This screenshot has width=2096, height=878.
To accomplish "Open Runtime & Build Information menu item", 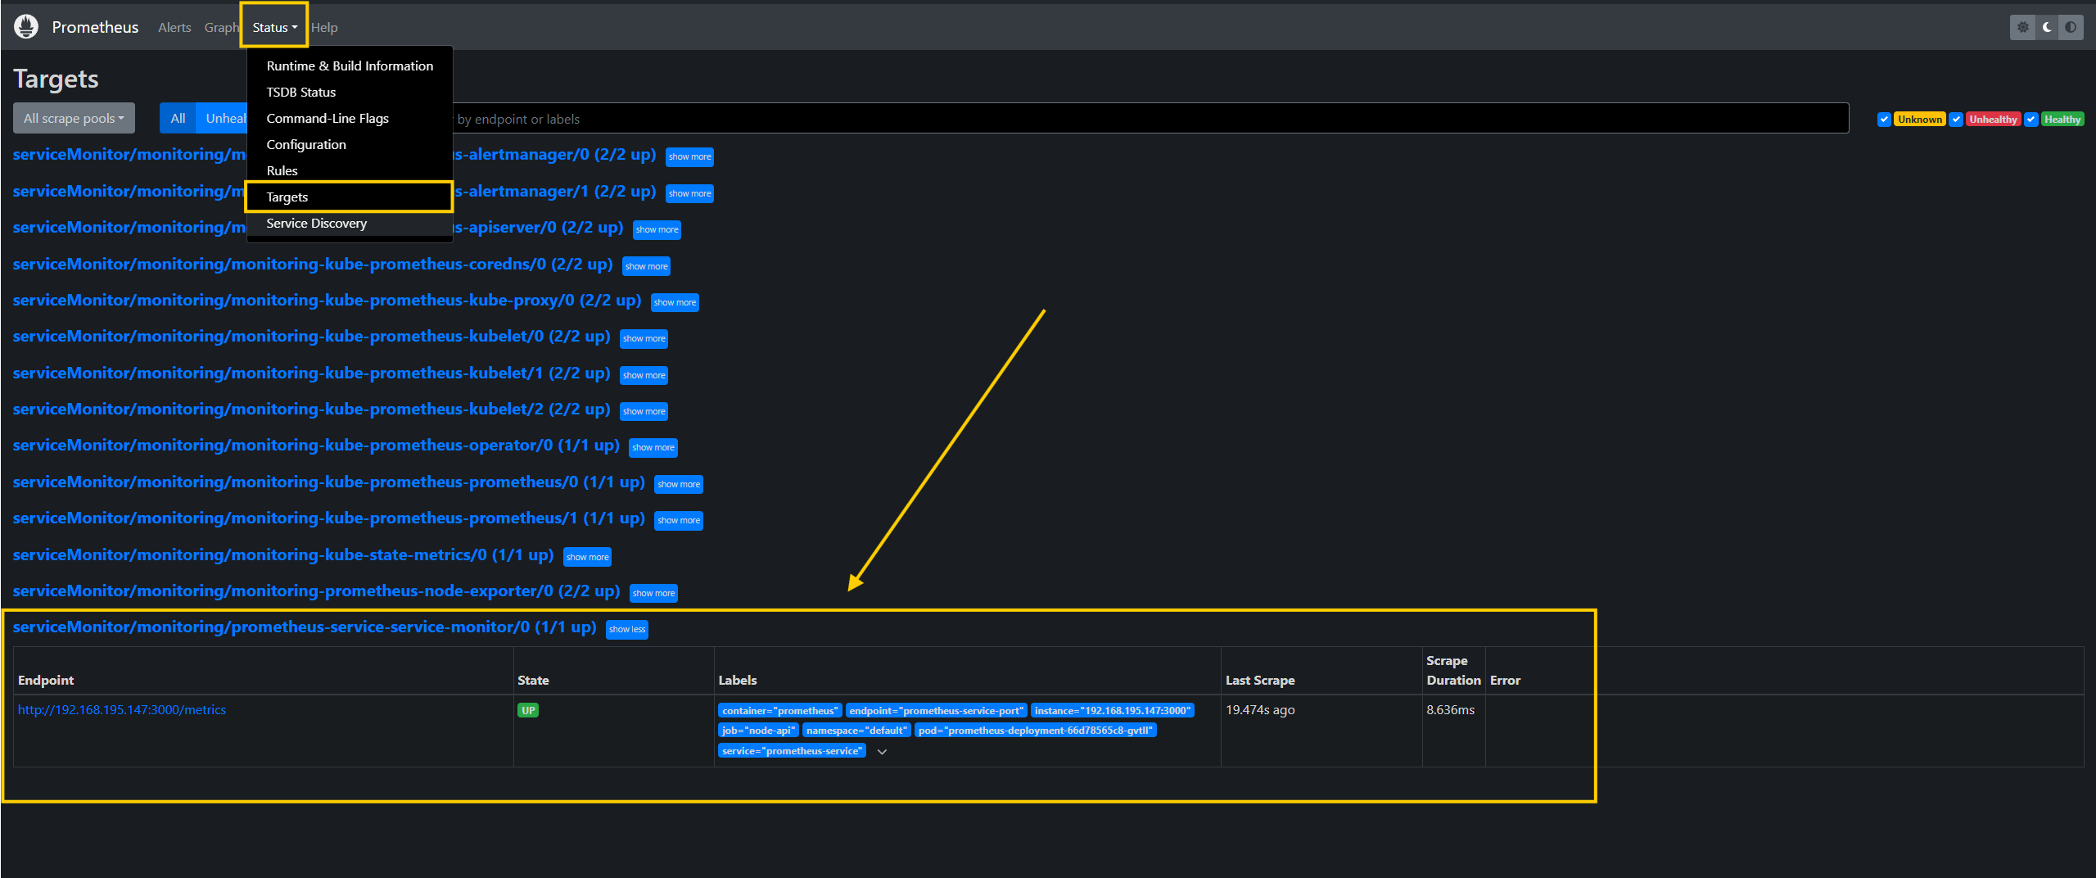I will coord(350,66).
